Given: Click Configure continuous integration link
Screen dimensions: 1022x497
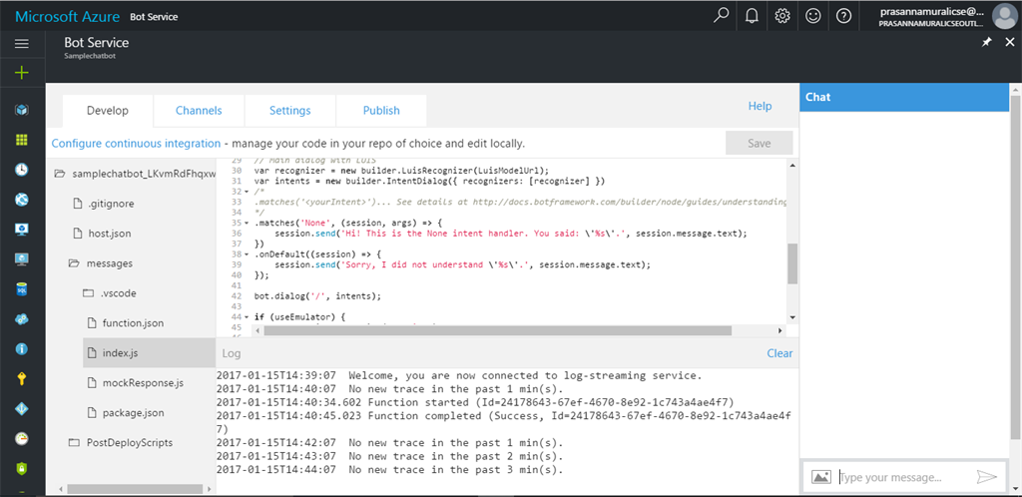Looking at the screenshot, I should coord(136,144).
